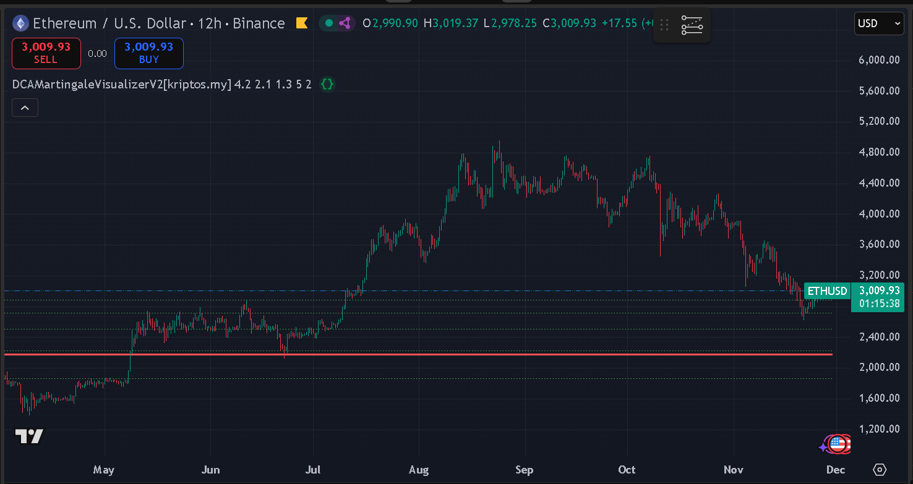913x484 pixels.
Task: Collapse the indicator legend with chevron
Action: [25, 108]
